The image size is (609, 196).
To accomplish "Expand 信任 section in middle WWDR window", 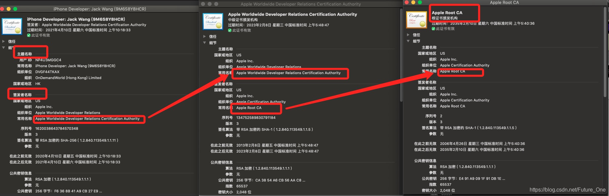I will point(204,37).
